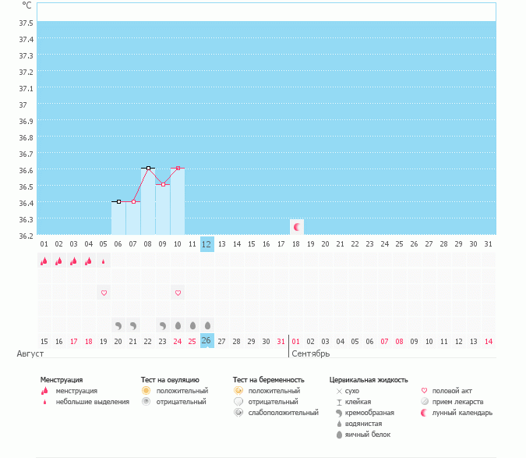The width and height of the screenshot is (526, 458).
Task: Click the сухо cross legend icon
Action: [339, 390]
